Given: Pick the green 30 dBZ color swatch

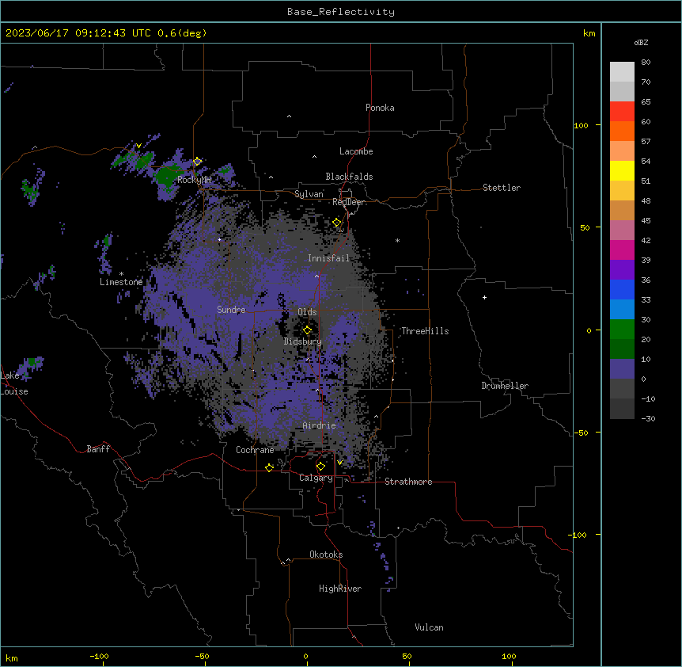Looking at the screenshot, I should point(622,330).
